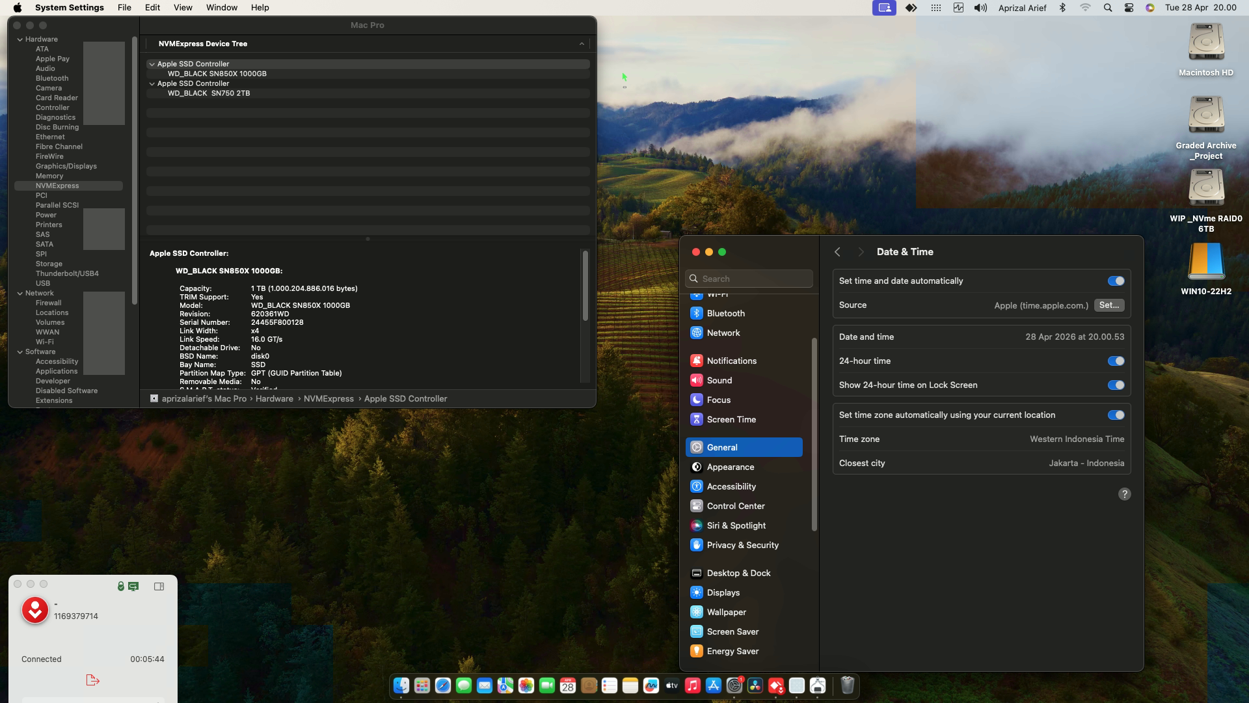Viewport: 1249px width, 703px height.
Task: Collapse the NVMExpress Device Tree header chevron
Action: [582, 44]
